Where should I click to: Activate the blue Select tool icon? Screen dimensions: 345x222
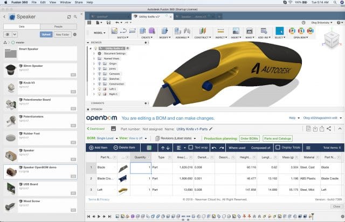coord(280,31)
